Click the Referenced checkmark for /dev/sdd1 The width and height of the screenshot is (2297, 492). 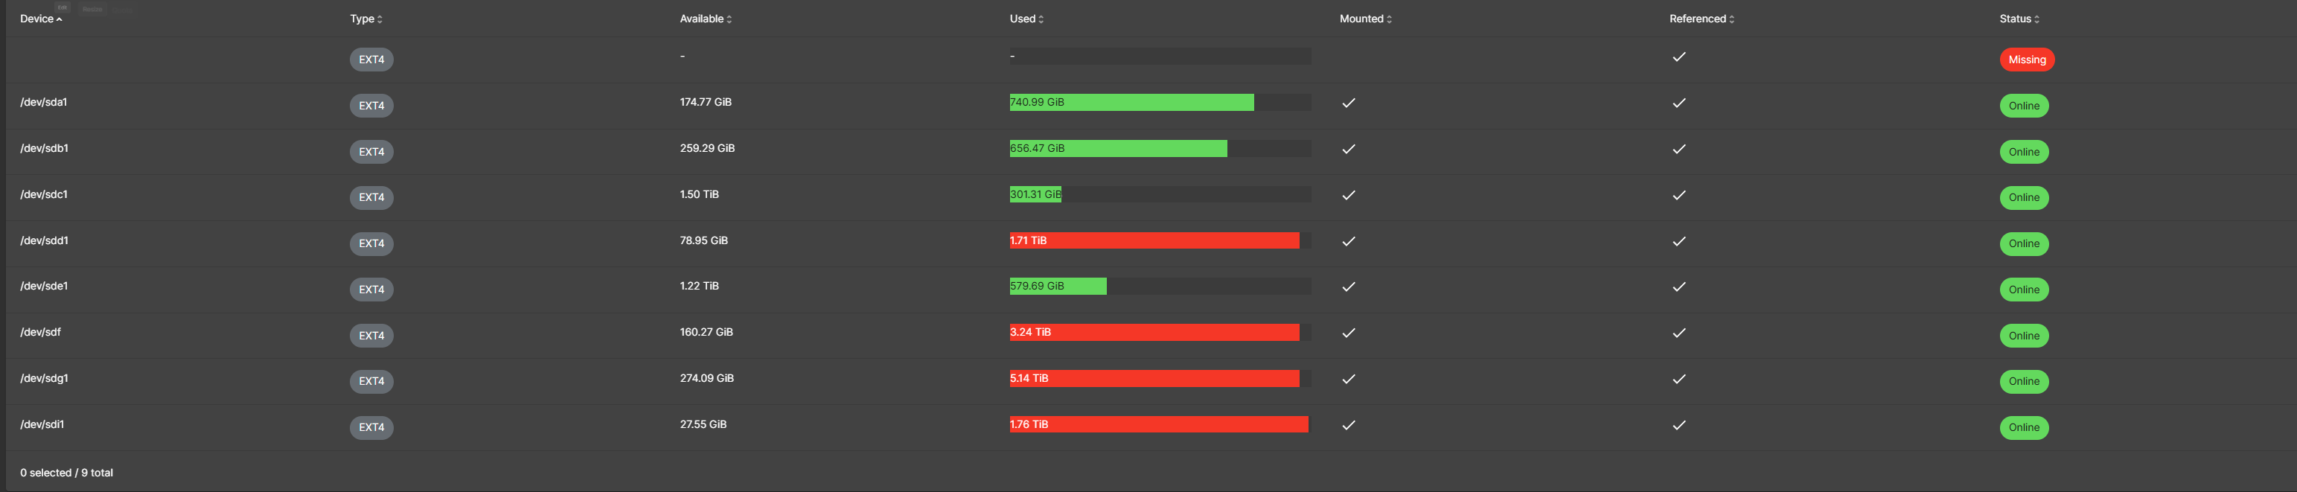click(1679, 242)
